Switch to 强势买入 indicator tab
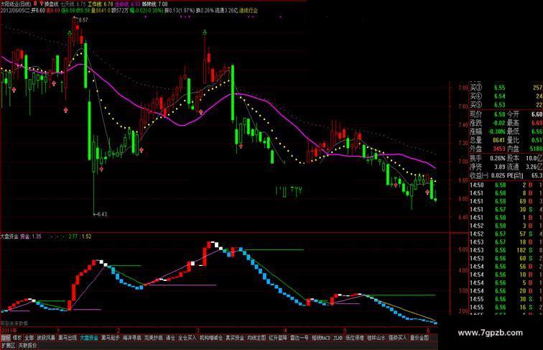The width and height of the screenshot is (543, 350). click(398, 338)
